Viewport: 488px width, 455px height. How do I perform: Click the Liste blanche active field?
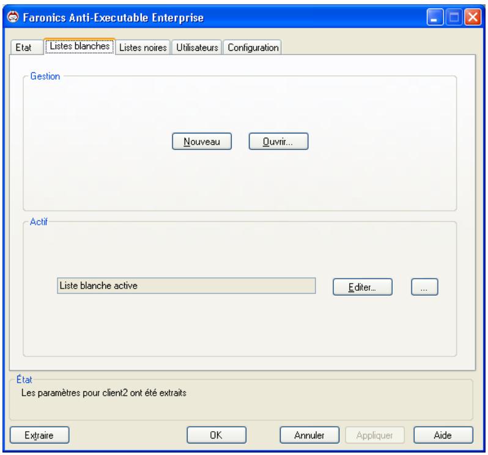[x=186, y=286]
